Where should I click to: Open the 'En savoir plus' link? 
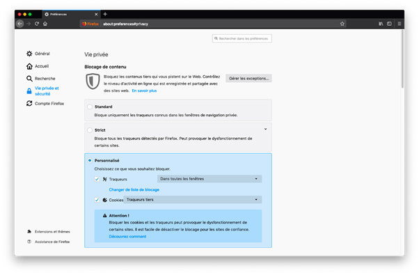(x=144, y=91)
